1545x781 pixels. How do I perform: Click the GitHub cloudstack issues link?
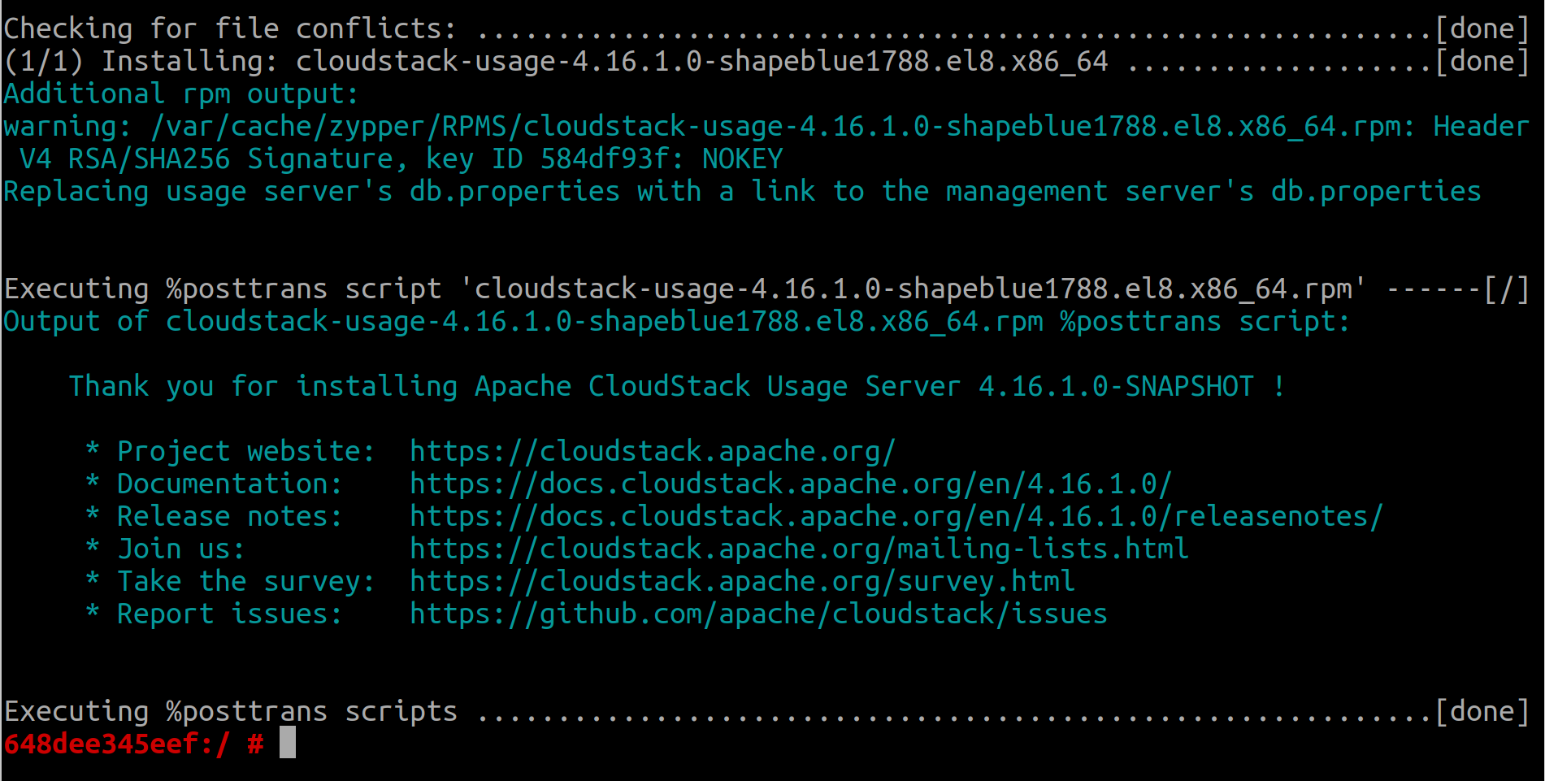point(758,614)
